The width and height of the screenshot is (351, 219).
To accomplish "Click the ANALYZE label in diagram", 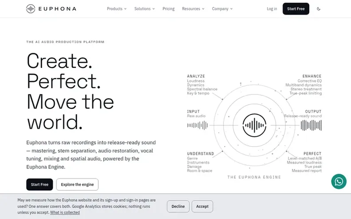I will (x=196, y=76).
